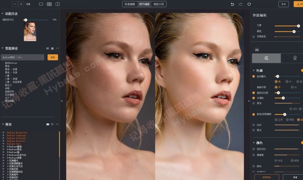Switch presets to grid view icon
303x180 pixels.
pyautogui.click(x=48, y=124)
